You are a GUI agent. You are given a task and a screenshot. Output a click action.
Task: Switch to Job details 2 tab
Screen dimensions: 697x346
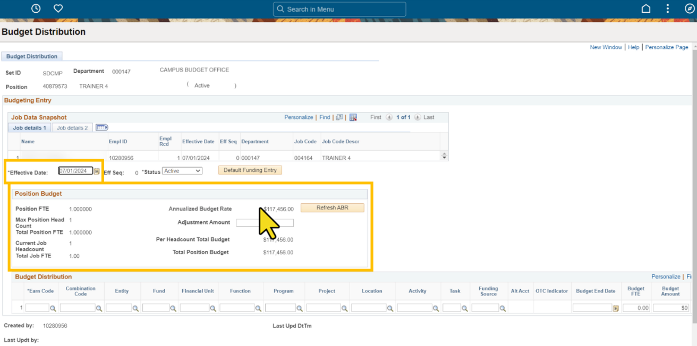tap(72, 128)
